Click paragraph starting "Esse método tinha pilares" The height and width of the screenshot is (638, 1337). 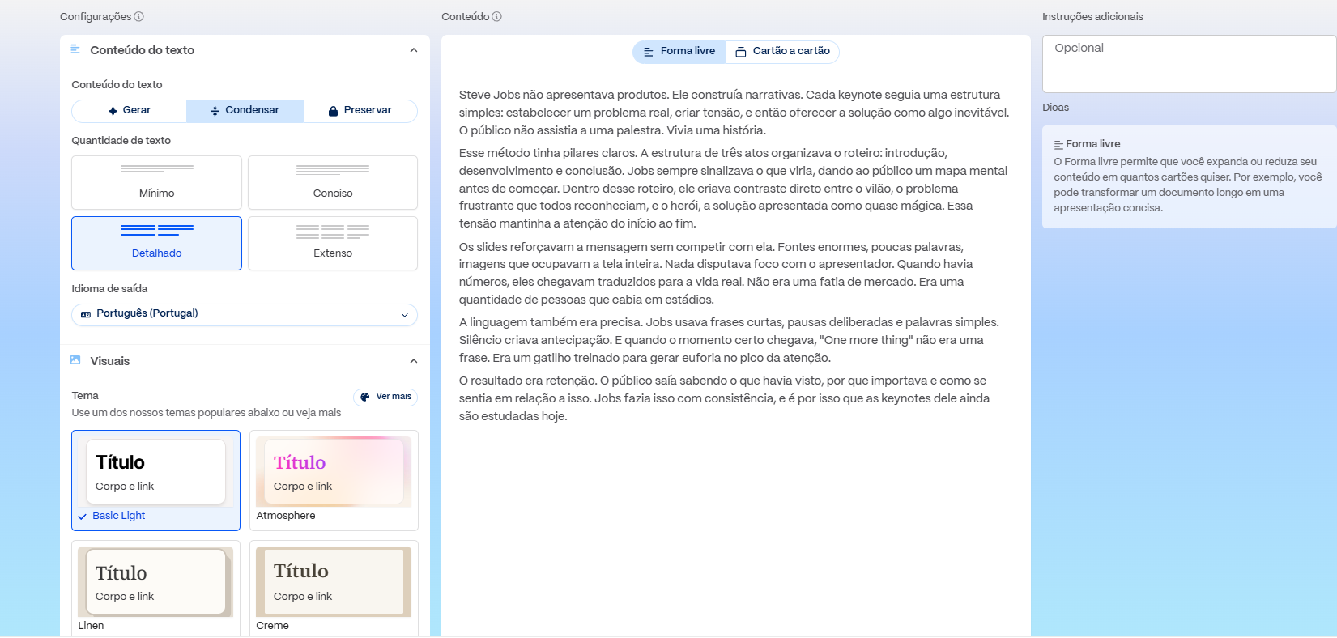pyautogui.click(x=734, y=188)
